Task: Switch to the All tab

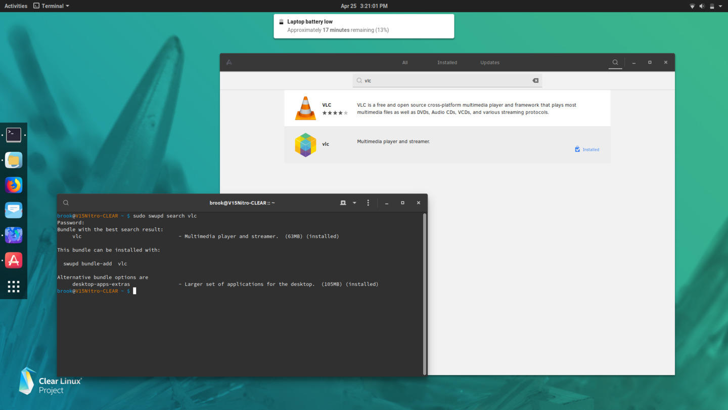Action: 405,62
